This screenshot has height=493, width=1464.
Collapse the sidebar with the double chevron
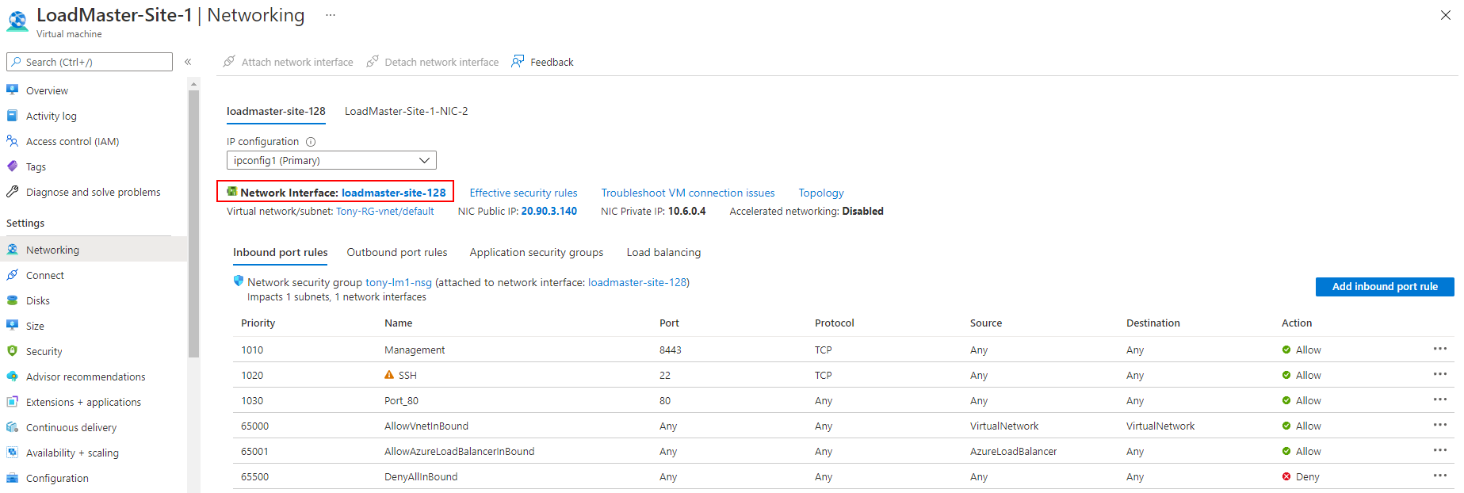coord(188,62)
